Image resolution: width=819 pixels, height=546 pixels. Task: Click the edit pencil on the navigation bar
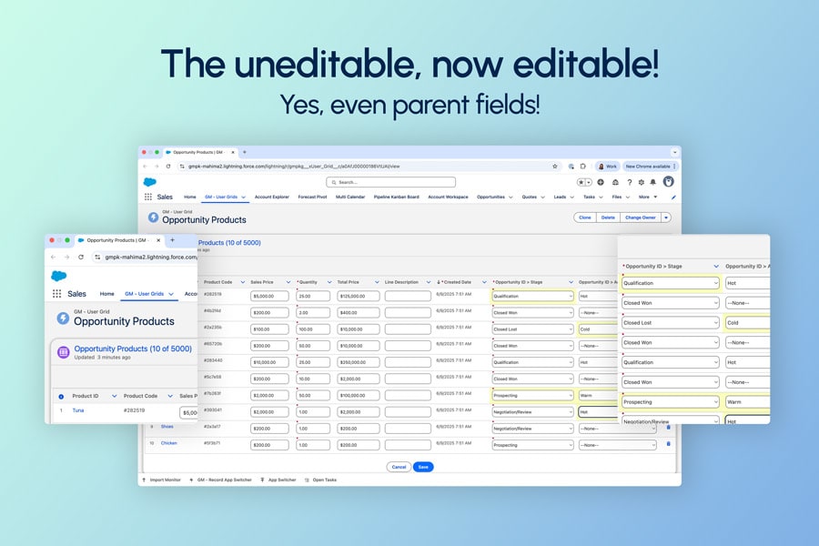673,197
